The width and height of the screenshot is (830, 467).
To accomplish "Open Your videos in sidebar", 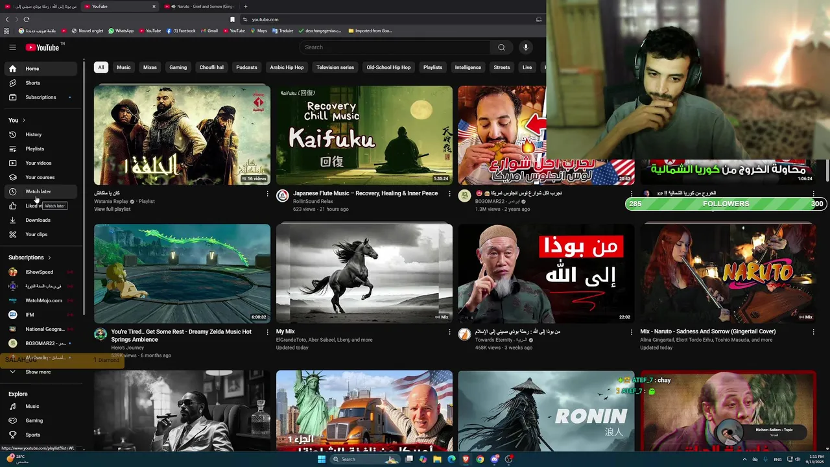I will pyautogui.click(x=42, y=163).
